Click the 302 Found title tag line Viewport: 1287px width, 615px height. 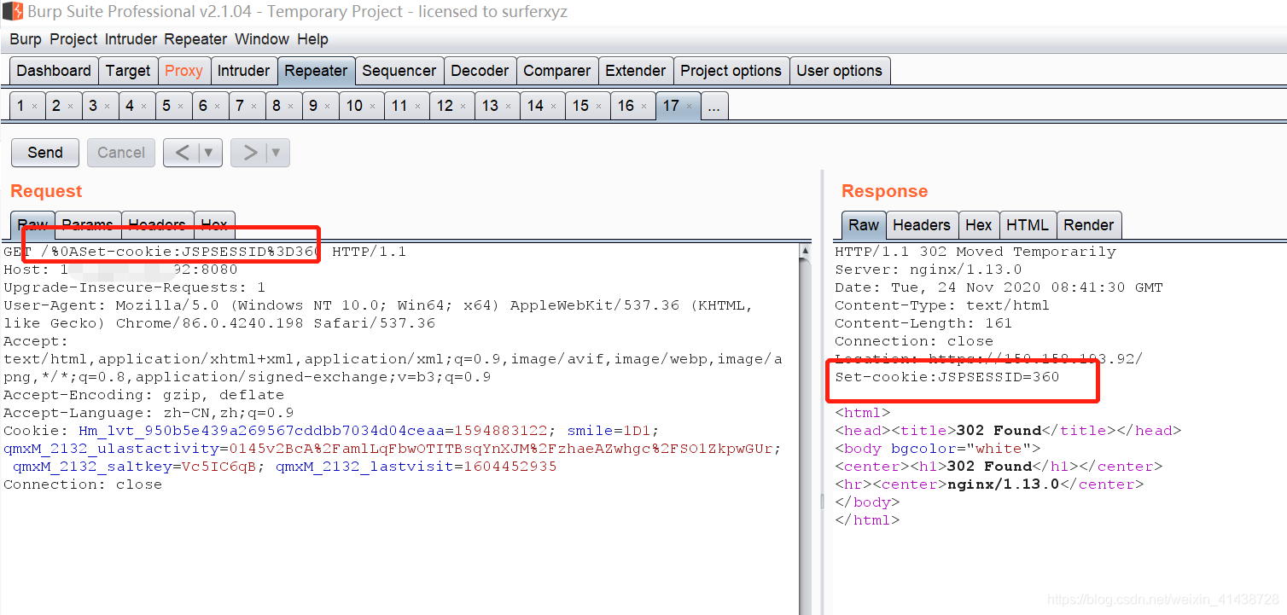click(1008, 431)
